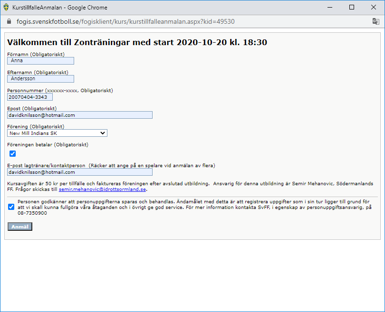Click the lock icon in the address bar
This screenshot has height=312, width=385.
(x=8, y=21)
